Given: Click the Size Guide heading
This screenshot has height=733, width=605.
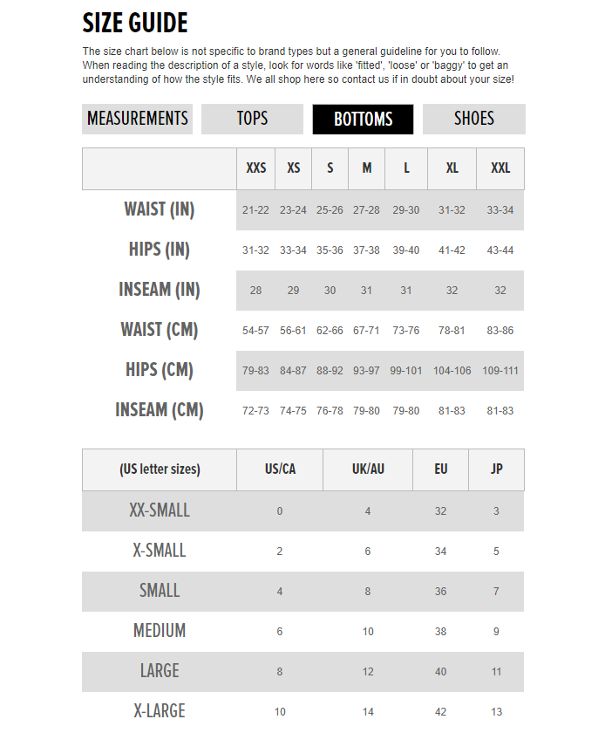Looking at the screenshot, I should pos(135,23).
